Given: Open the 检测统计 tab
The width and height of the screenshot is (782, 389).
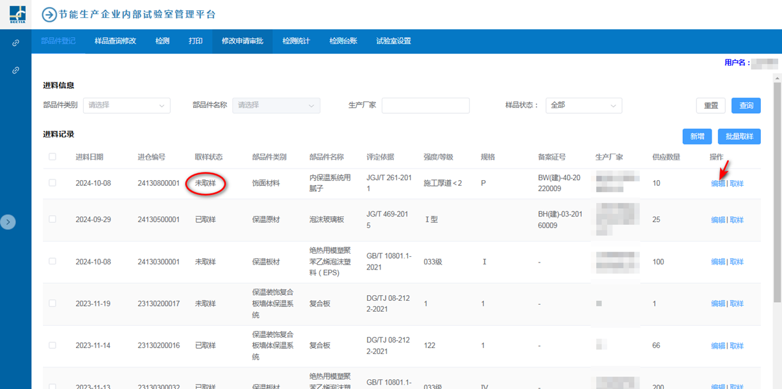Looking at the screenshot, I should [x=296, y=41].
